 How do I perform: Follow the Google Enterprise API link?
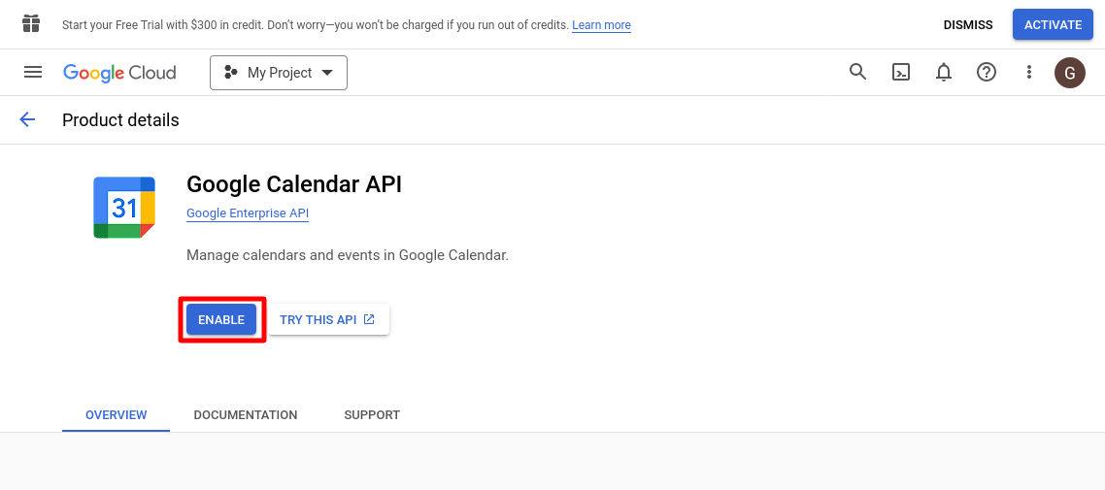coord(248,213)
